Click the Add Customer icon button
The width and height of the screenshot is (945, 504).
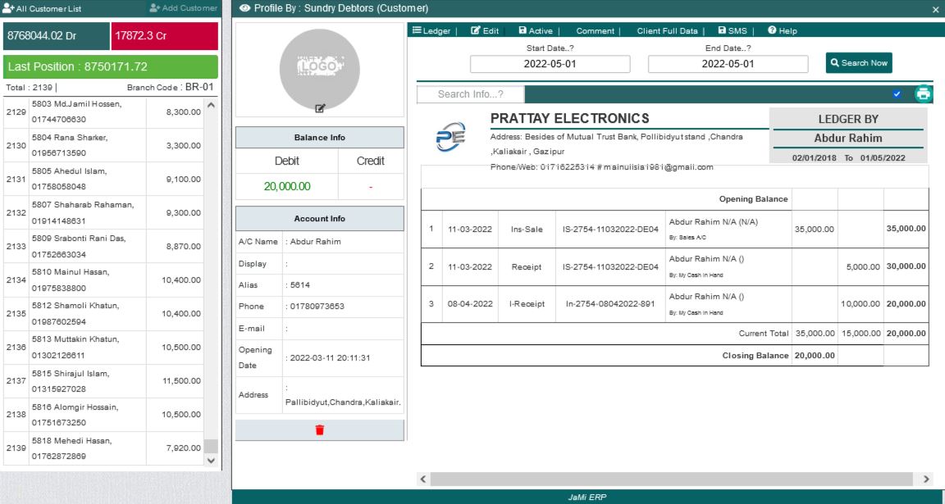pos(184,8)
